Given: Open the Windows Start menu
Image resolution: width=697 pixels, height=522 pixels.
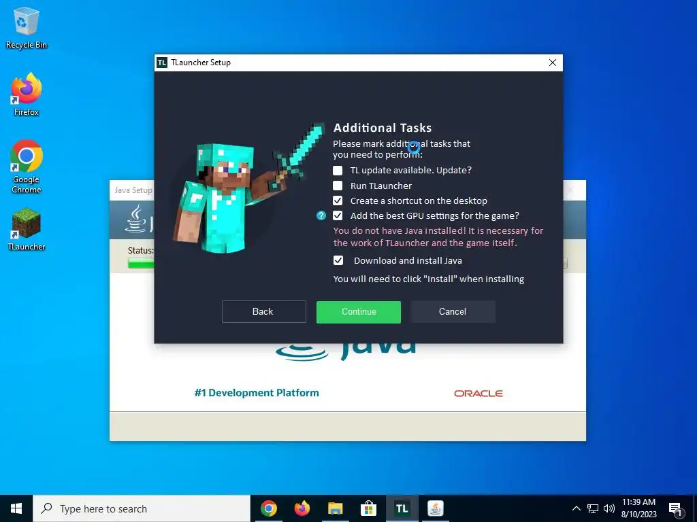Looking at the screenshot, I should click(x=16, y=508).
